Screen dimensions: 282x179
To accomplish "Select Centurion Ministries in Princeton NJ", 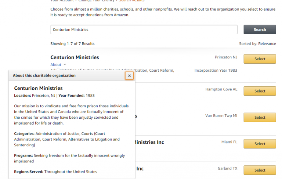I will click(260, 59).
